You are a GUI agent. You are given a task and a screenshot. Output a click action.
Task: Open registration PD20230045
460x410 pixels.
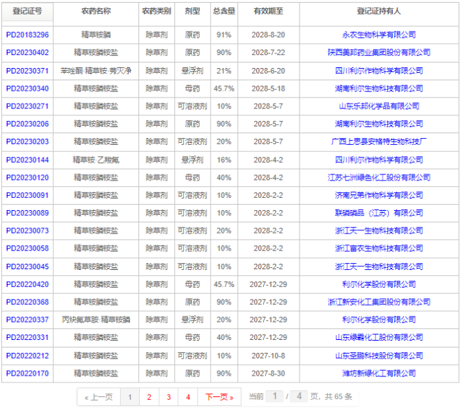[x=27, y=266]
